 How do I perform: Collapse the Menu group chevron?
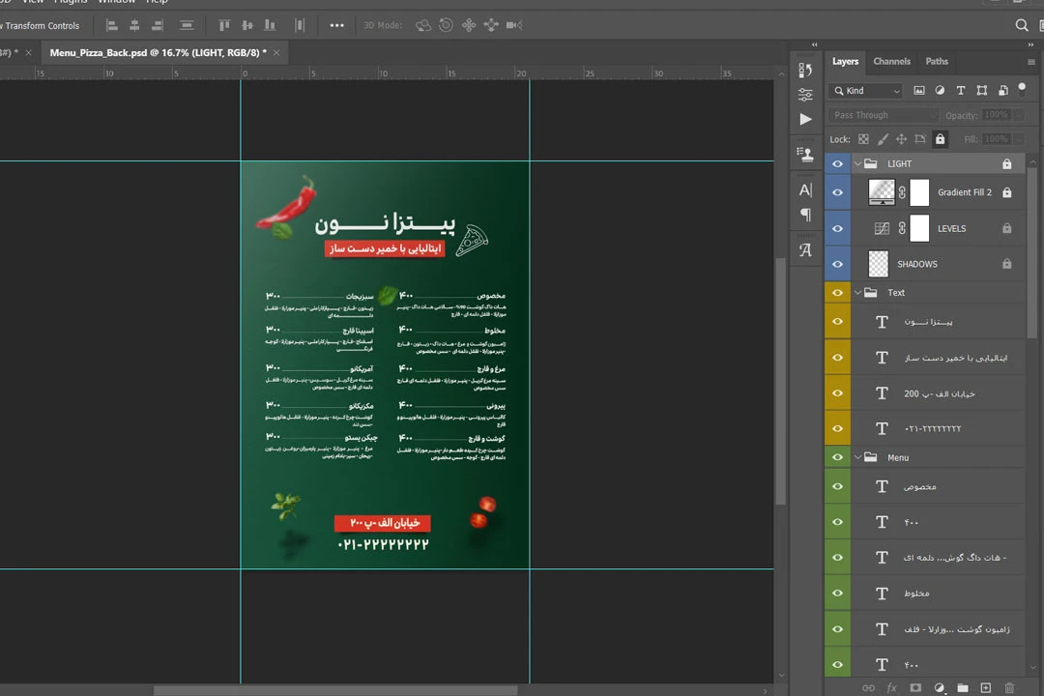click(x=857, y=457)
